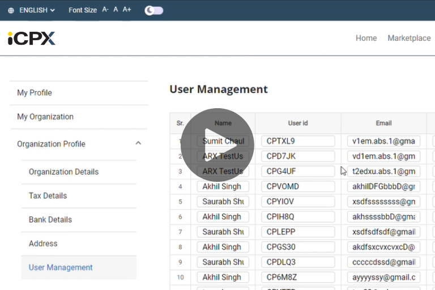Open Address sidebar item

(x=43, y=244)
